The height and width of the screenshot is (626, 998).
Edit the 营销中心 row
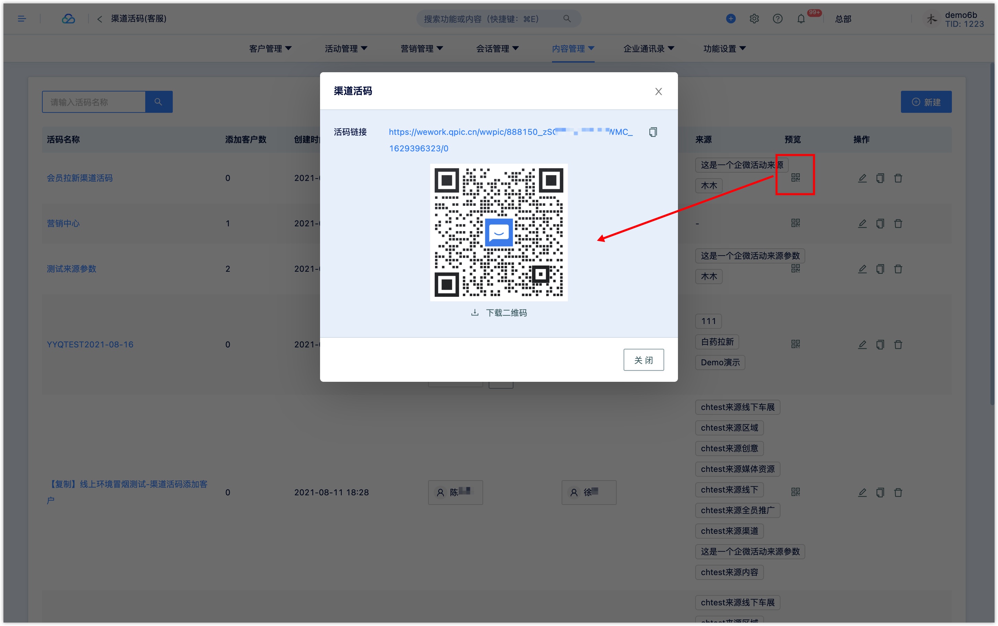[x=862, y=224]
